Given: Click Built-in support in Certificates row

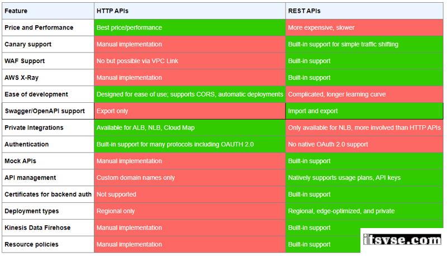Looking at the screenshot, I should 364,195.
